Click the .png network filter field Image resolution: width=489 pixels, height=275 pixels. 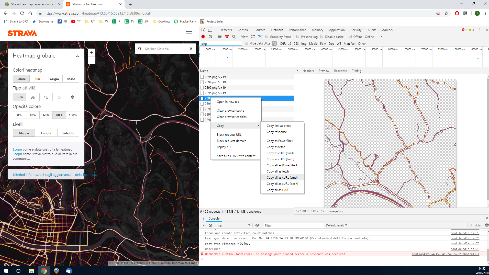click(221, 44)
